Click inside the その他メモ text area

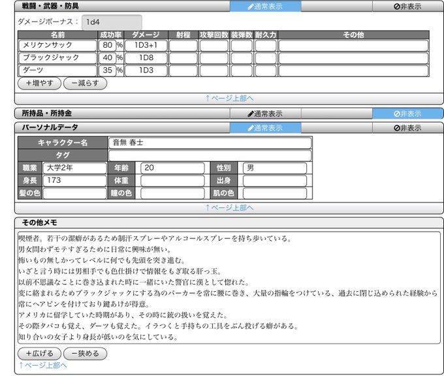(x=229, y=288)
